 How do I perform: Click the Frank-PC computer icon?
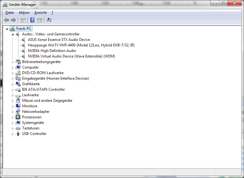click(12, 29)
